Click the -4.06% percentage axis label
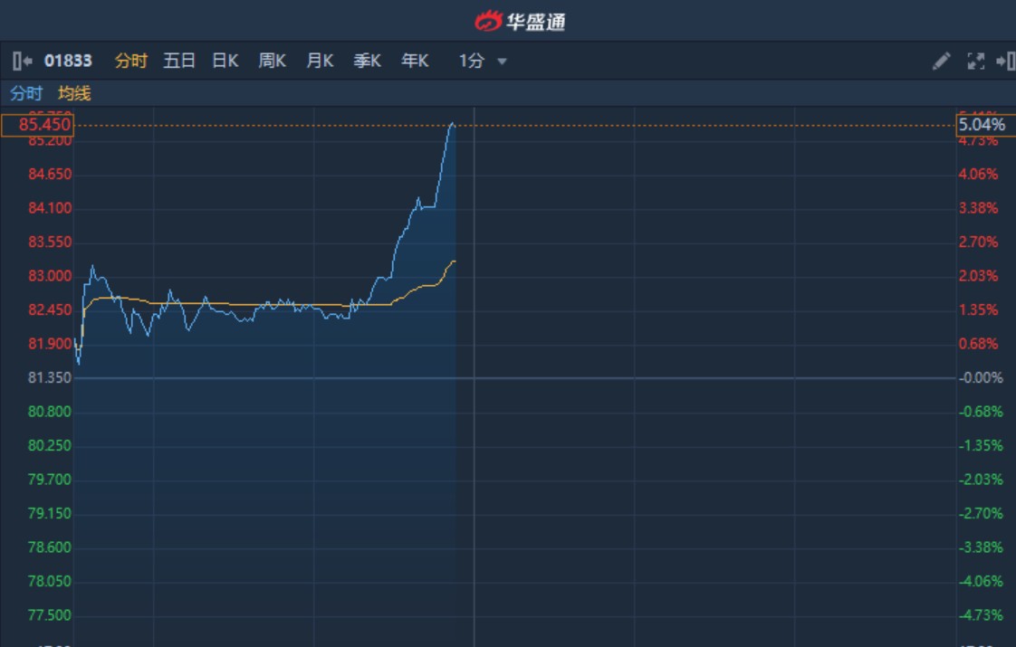Screen dimensions: 1016x647 click(981, 581)
